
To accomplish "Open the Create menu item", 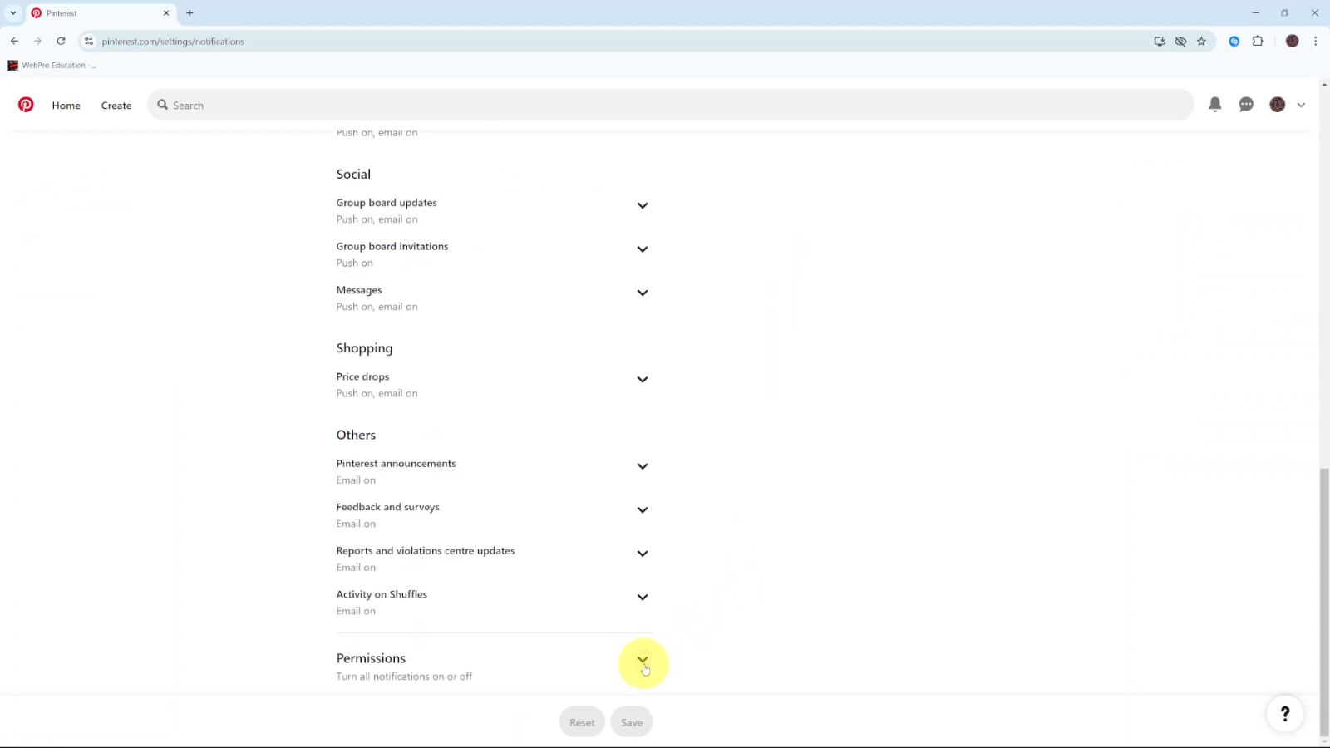I will (x=116, y=106).
